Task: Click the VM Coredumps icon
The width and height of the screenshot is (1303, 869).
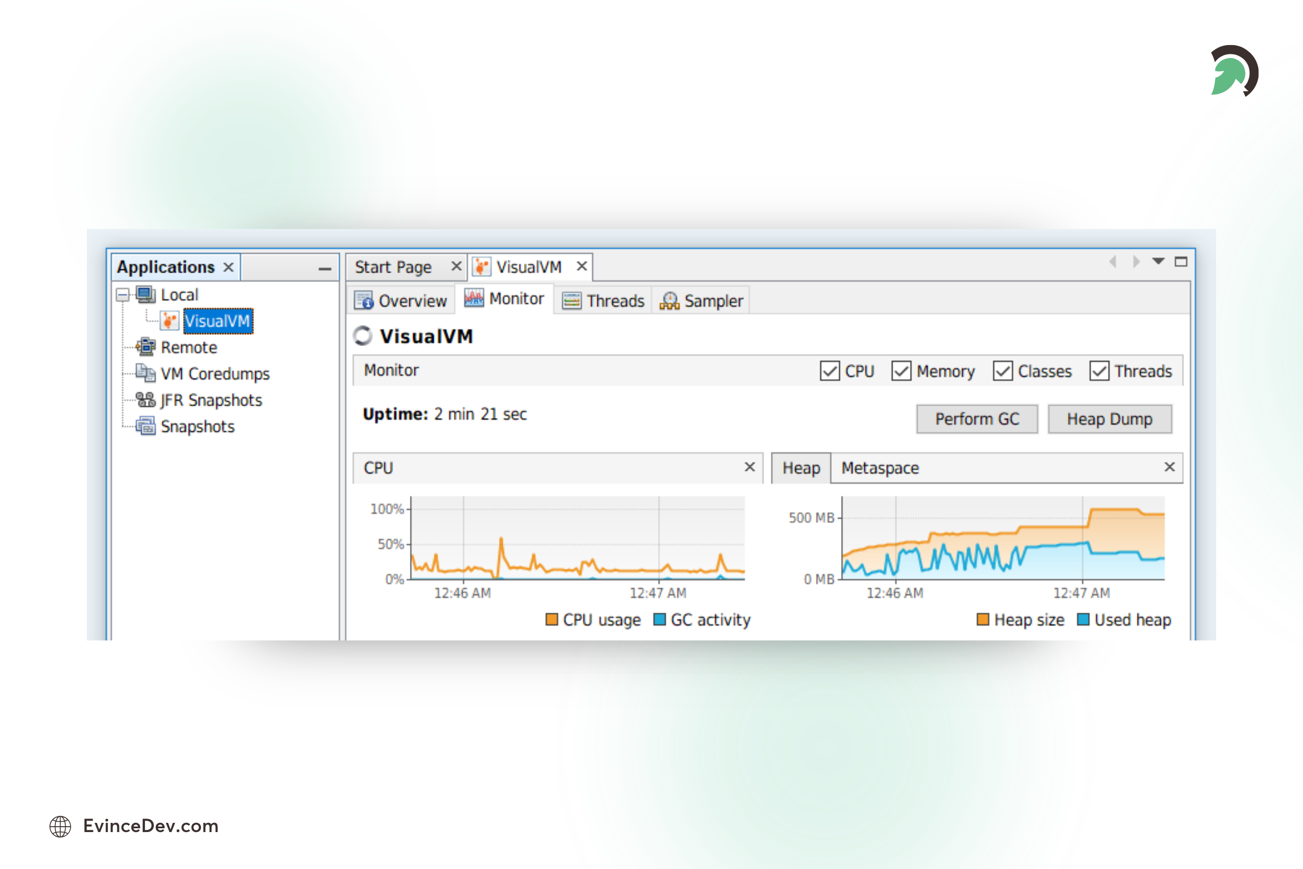Action: (146, 373)
